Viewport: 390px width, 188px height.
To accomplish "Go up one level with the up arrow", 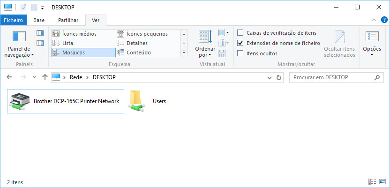I will [x=45, y=77].
